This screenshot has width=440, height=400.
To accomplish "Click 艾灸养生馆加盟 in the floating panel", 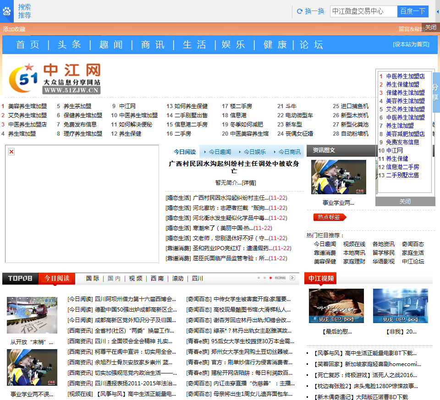I will click(406, 109).
